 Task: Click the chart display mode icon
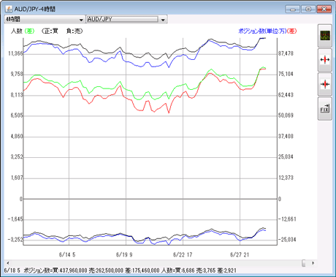click(x=325, y=36)
